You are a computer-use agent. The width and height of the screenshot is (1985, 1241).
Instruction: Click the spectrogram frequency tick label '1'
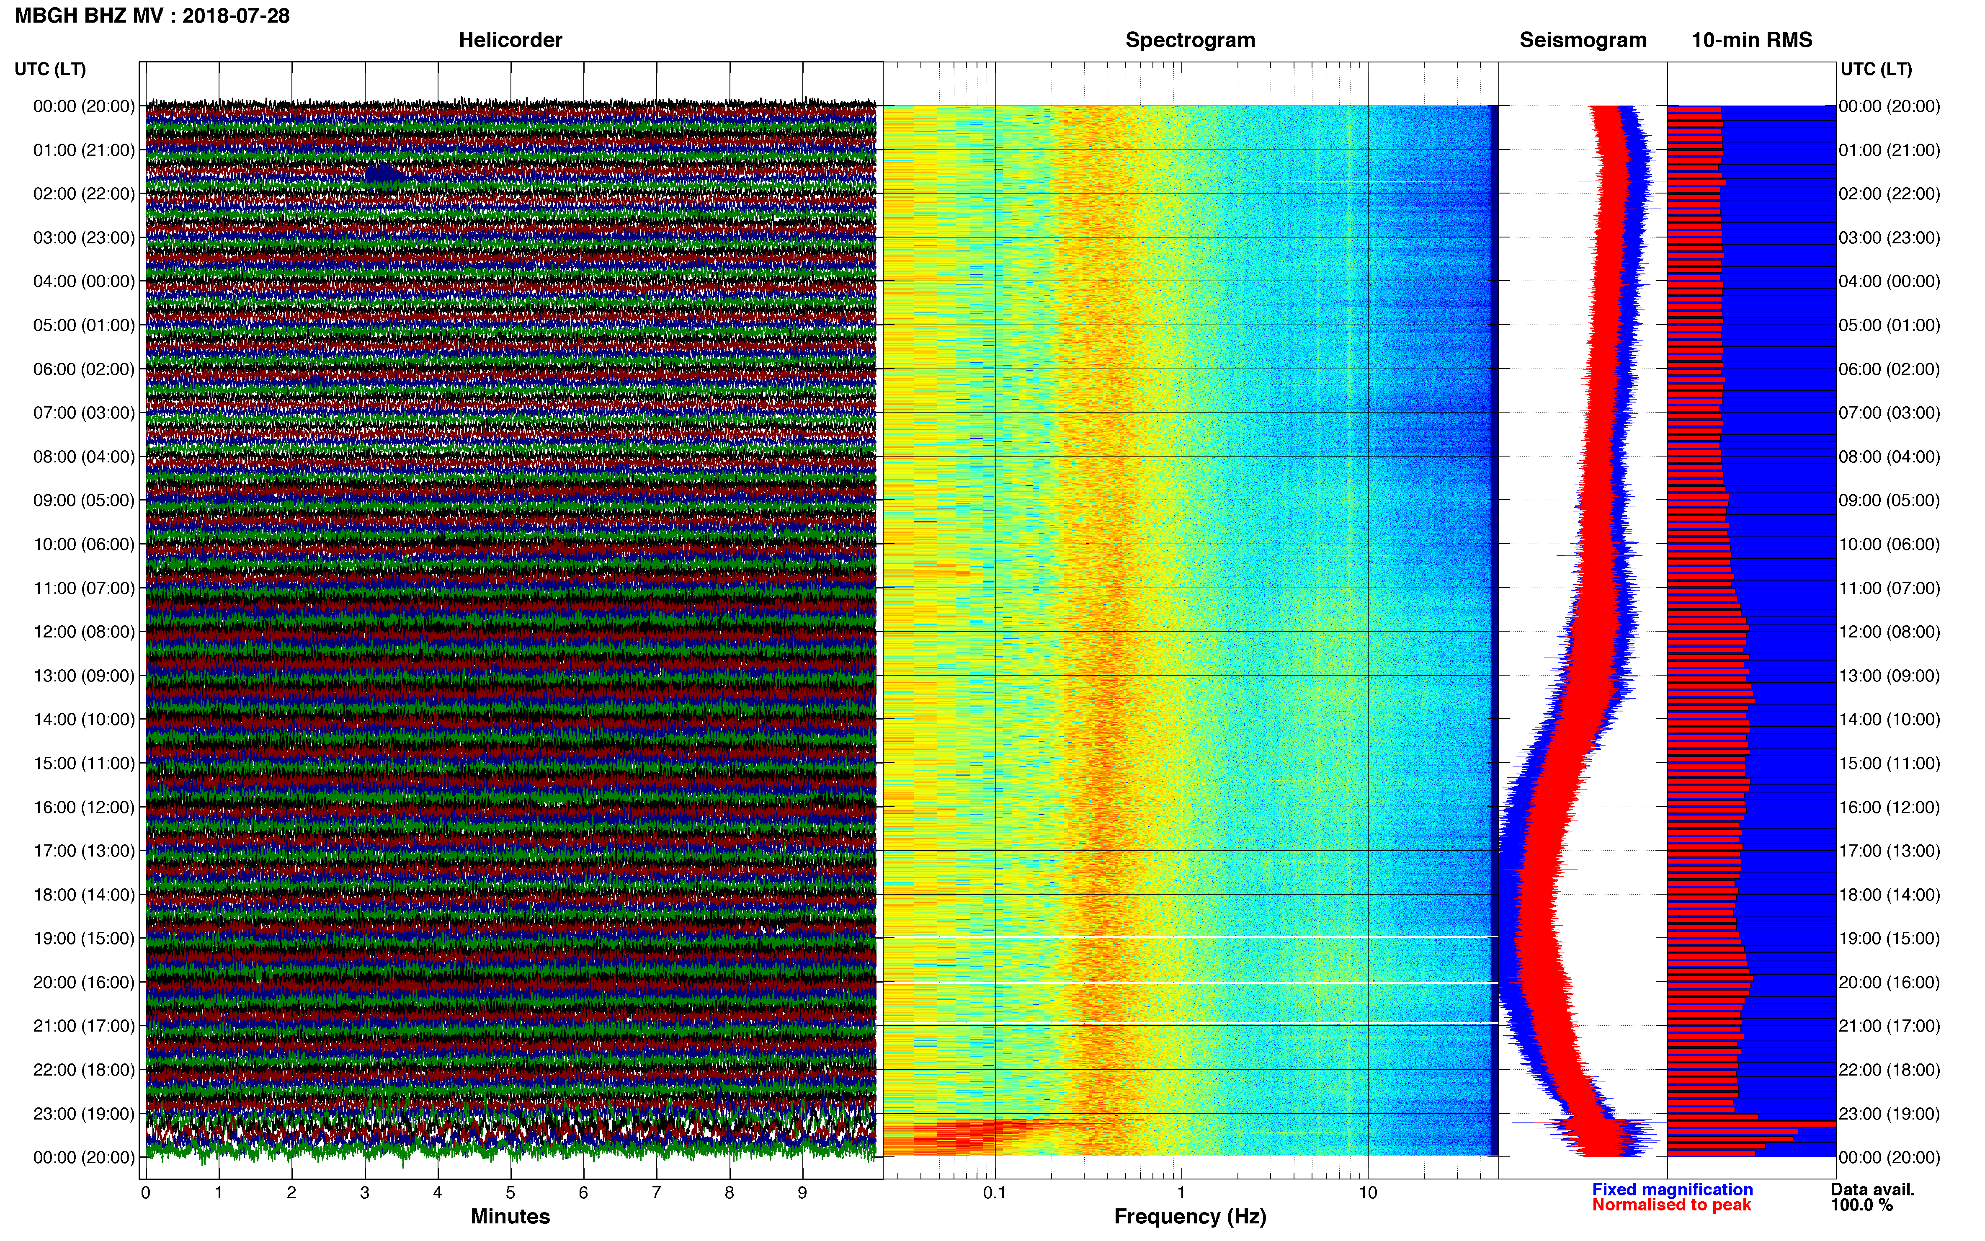[x=1181, y=1192]
